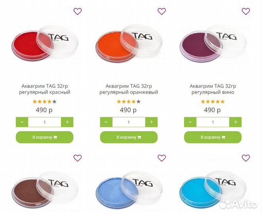The width and height of the screenshot is (262, 214).
Task: Click the star rating under красный paint
Action: click(45, 101)
